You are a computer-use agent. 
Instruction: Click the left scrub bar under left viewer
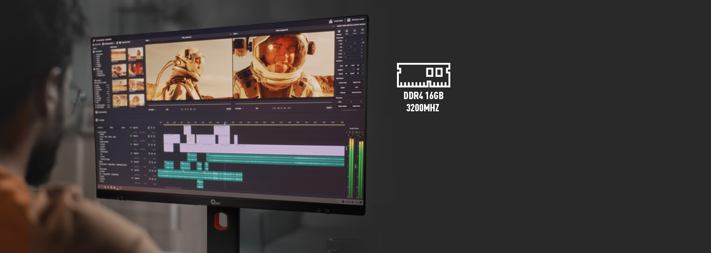[190, 105]
